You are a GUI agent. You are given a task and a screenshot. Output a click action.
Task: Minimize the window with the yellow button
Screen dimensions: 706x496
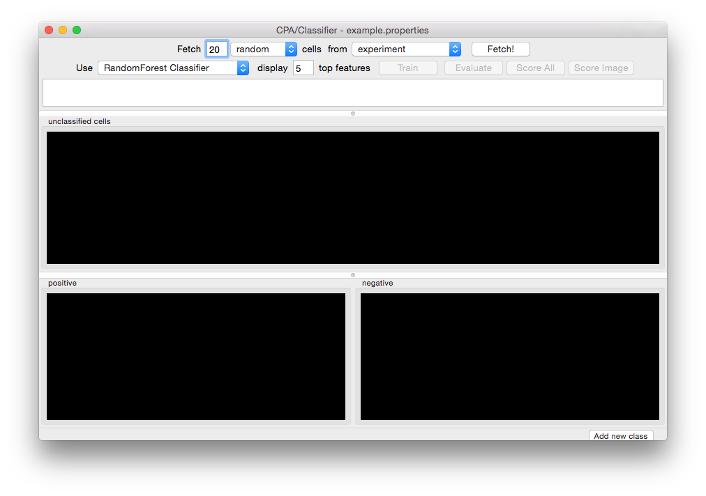pos(63,30)
